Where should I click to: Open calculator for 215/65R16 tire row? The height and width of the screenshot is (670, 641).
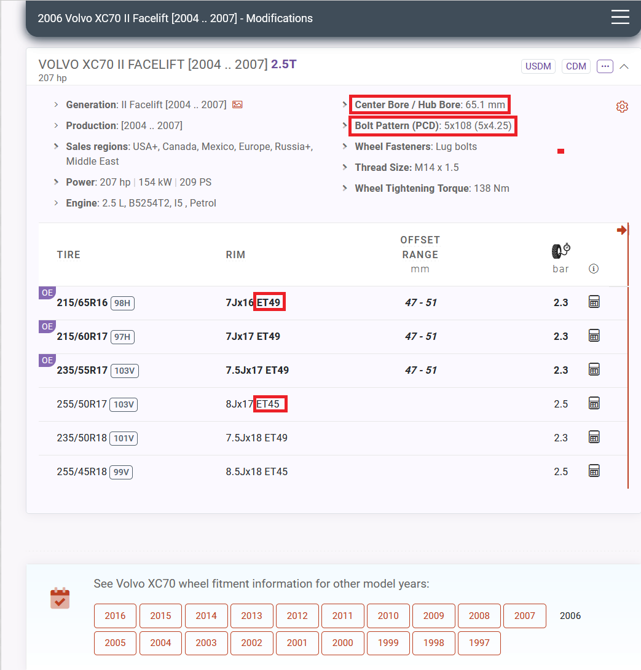594,302
